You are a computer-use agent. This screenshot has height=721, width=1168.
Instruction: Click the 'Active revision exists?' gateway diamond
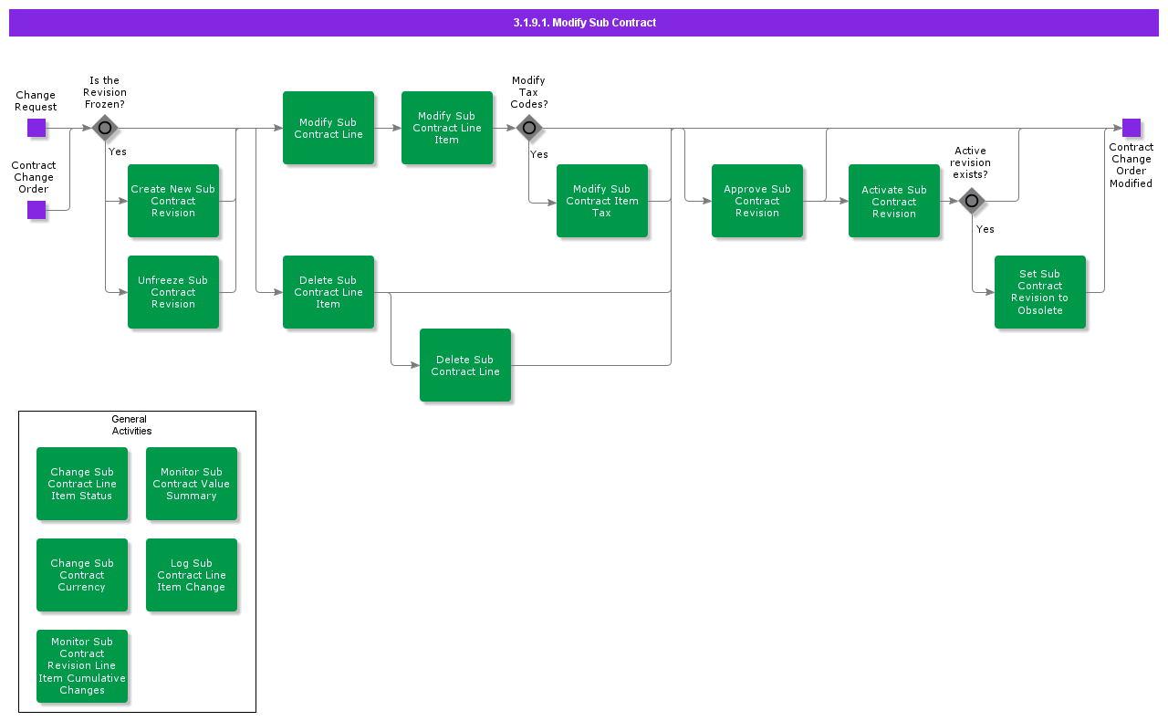point(972,201)
